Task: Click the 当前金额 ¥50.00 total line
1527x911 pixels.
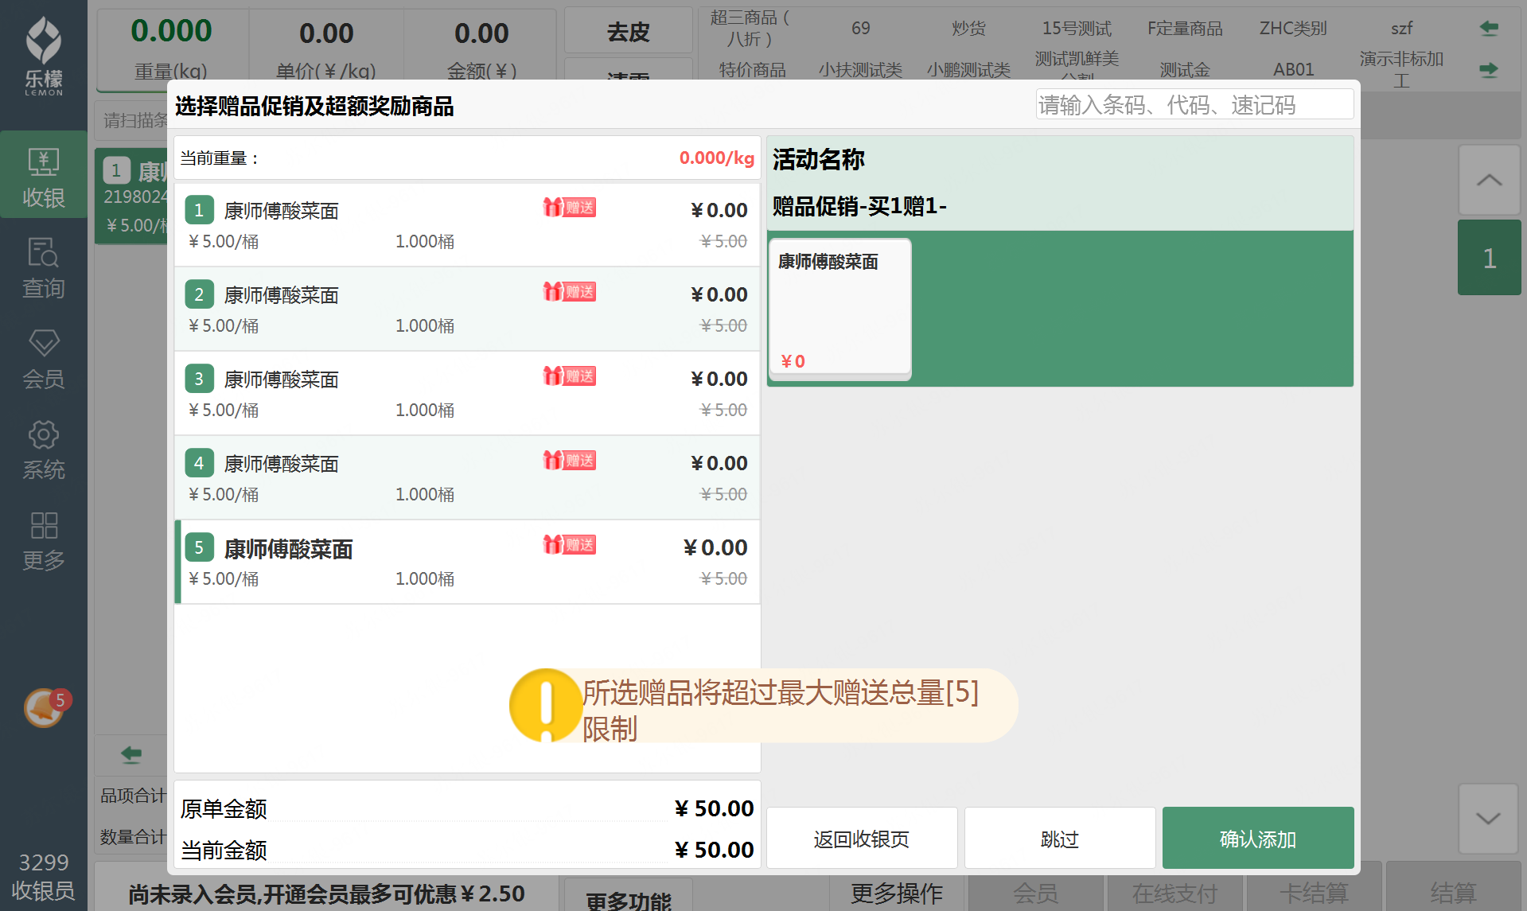Action: [467, 850]
